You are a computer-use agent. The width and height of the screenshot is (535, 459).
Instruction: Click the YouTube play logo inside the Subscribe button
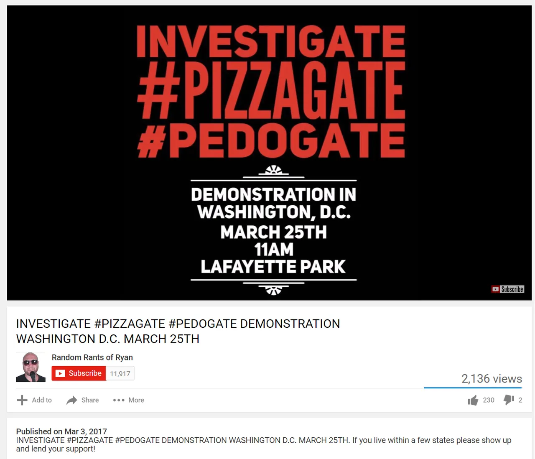61,373
